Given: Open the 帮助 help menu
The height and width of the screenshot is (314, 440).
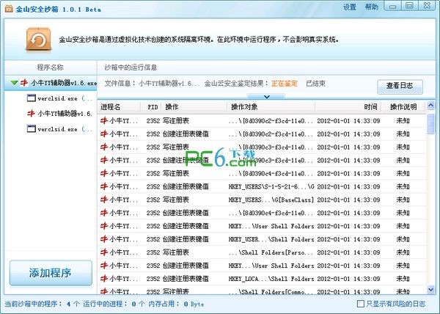Looking at the screenshot, I should point(372,7).
